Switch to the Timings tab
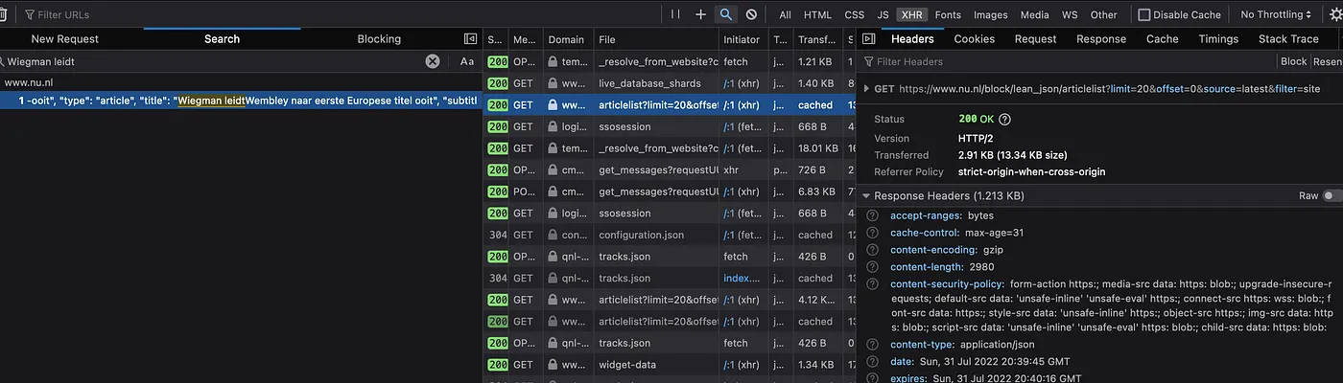The image size is (1343, 383). coord(1218,39)
